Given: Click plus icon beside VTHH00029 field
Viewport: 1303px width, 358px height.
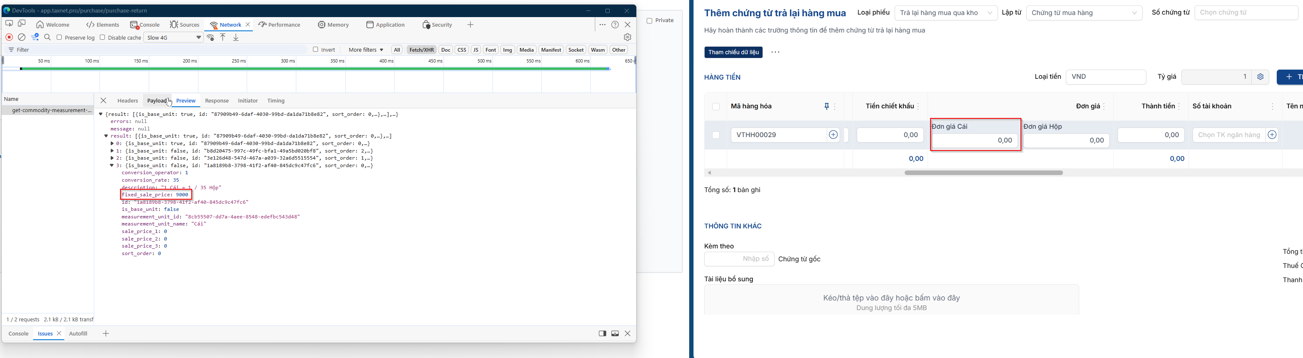Looking at the screenshot, I should coord(833,135).
